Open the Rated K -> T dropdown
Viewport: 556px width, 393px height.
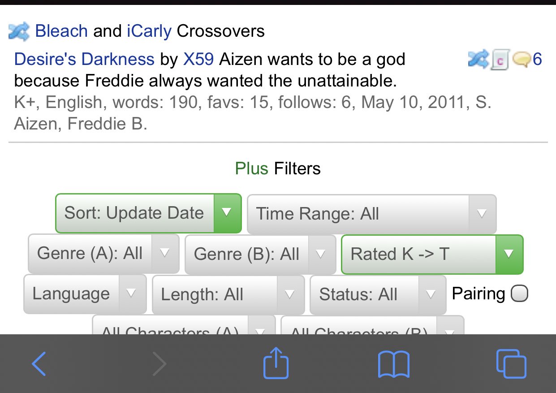[432, 254]
